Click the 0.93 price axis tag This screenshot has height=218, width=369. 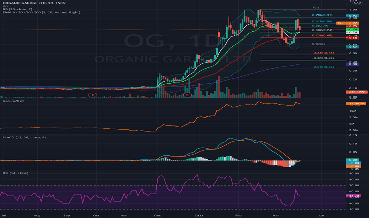coord(352,16)
